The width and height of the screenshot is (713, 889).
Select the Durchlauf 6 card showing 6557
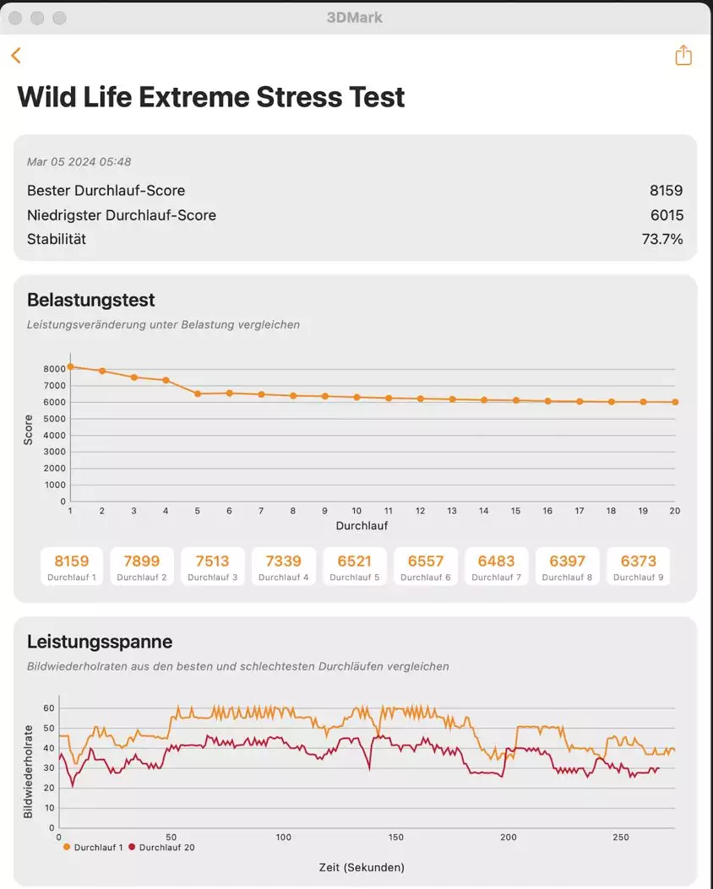tap(426, 566)
